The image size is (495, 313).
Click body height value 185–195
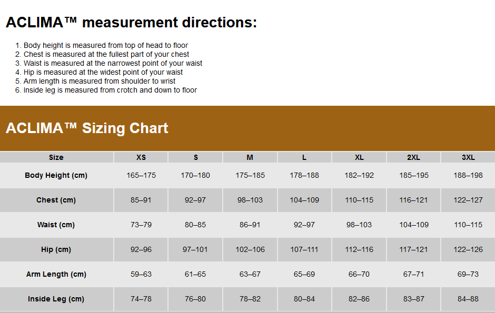(x=414, y=175)
